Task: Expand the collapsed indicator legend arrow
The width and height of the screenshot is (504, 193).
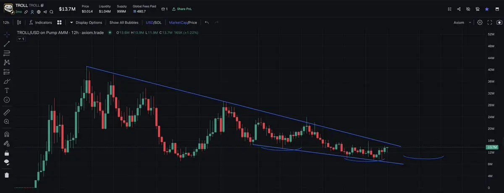Action: pos(21,39)
